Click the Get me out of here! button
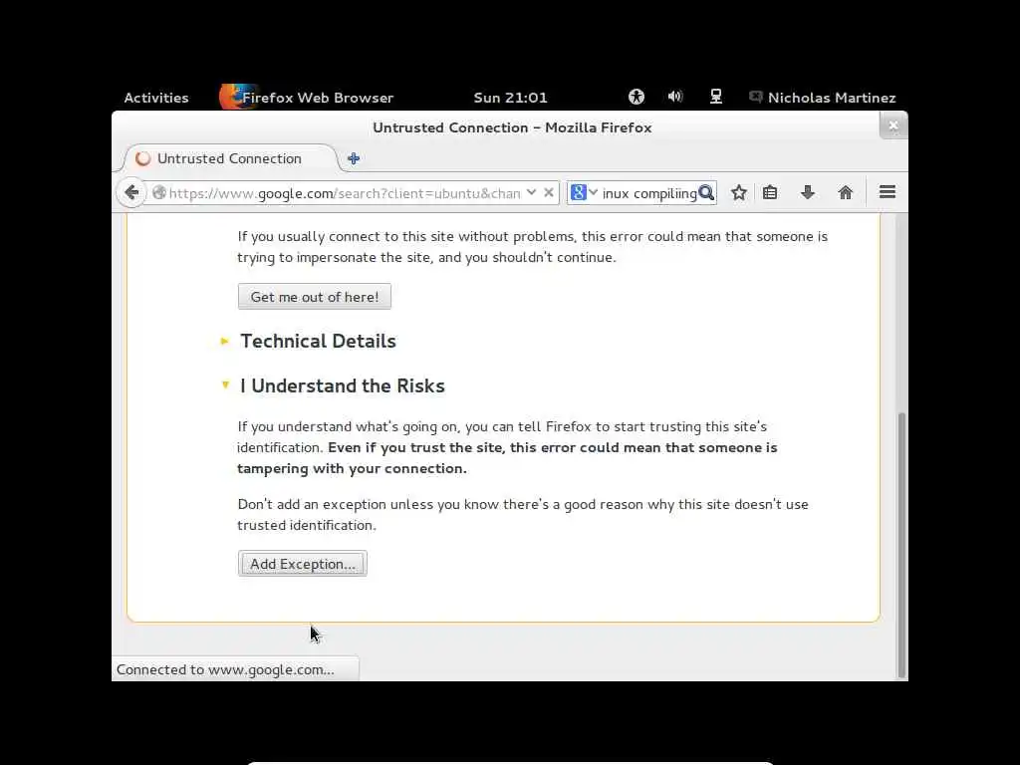 [x=314, y=297]
